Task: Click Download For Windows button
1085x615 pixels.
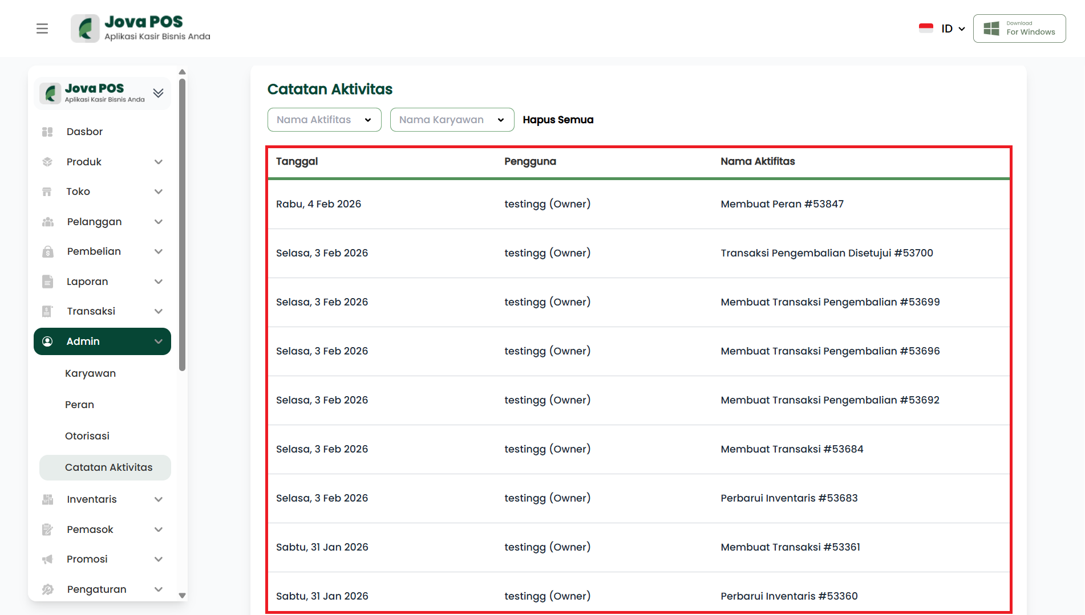Action: (1019, 28)
